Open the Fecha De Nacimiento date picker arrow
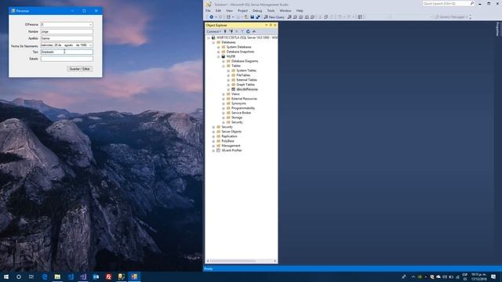Viewport: 502px width, 282px height. (91, 45)
